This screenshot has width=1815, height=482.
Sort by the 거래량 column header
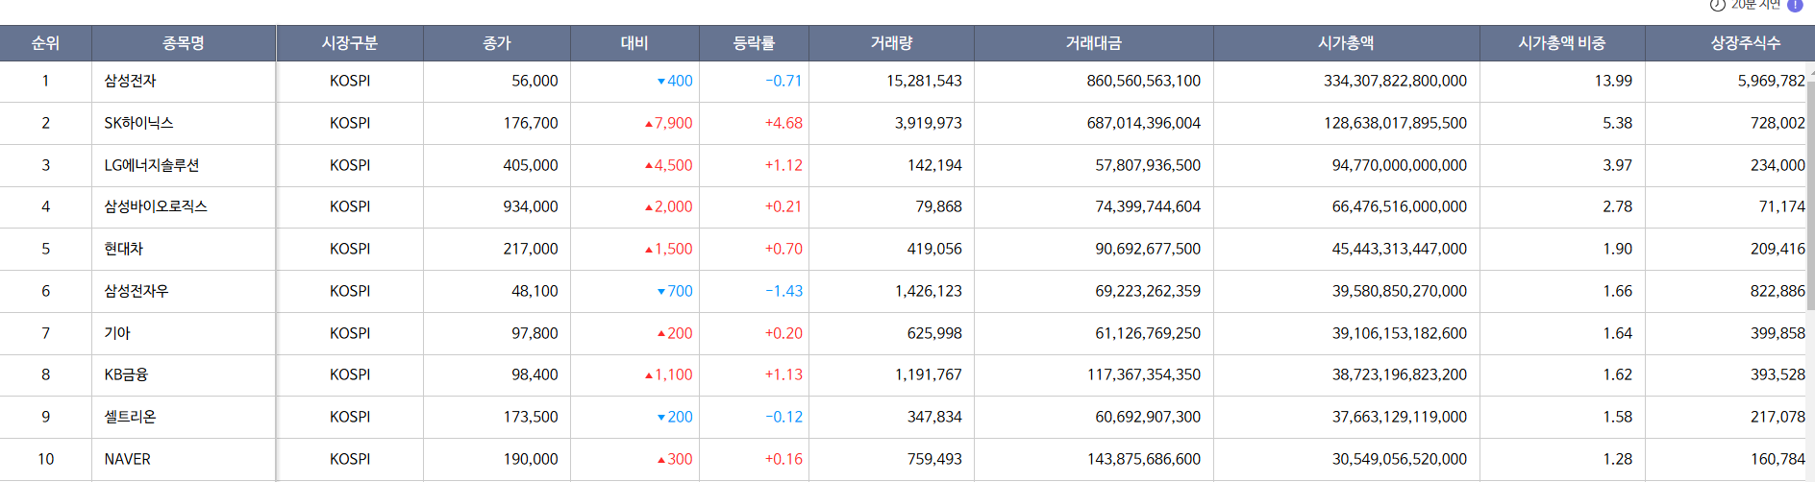[891, 43]
